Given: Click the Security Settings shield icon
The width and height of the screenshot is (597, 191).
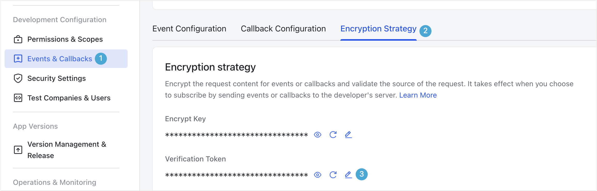Looking at the screenshot, I should (x=18, y=78).
